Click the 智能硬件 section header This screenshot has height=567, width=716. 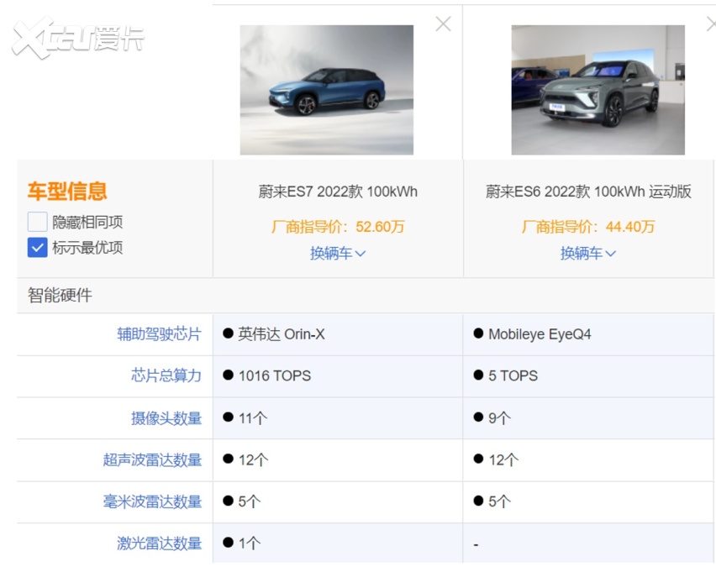click(x=60, y=296)
